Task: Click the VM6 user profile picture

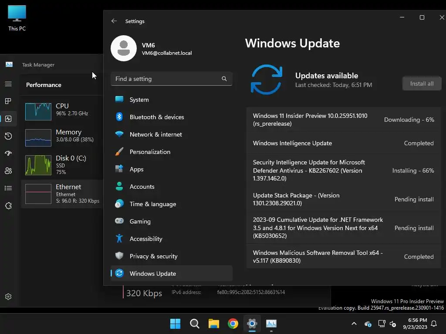Action: pyautogui.click(x=123, y=48)
